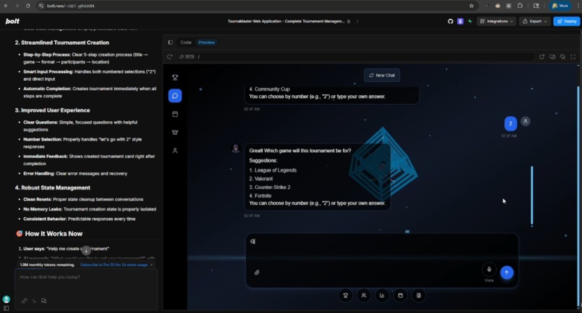Open preview in a new tab

click(x=542, y=57)
